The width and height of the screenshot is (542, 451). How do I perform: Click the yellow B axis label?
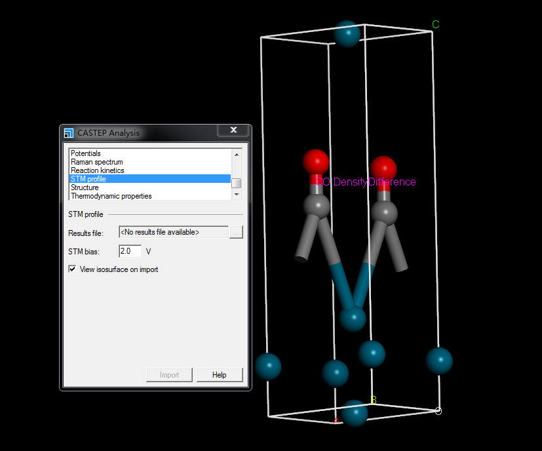coord(374,400)
